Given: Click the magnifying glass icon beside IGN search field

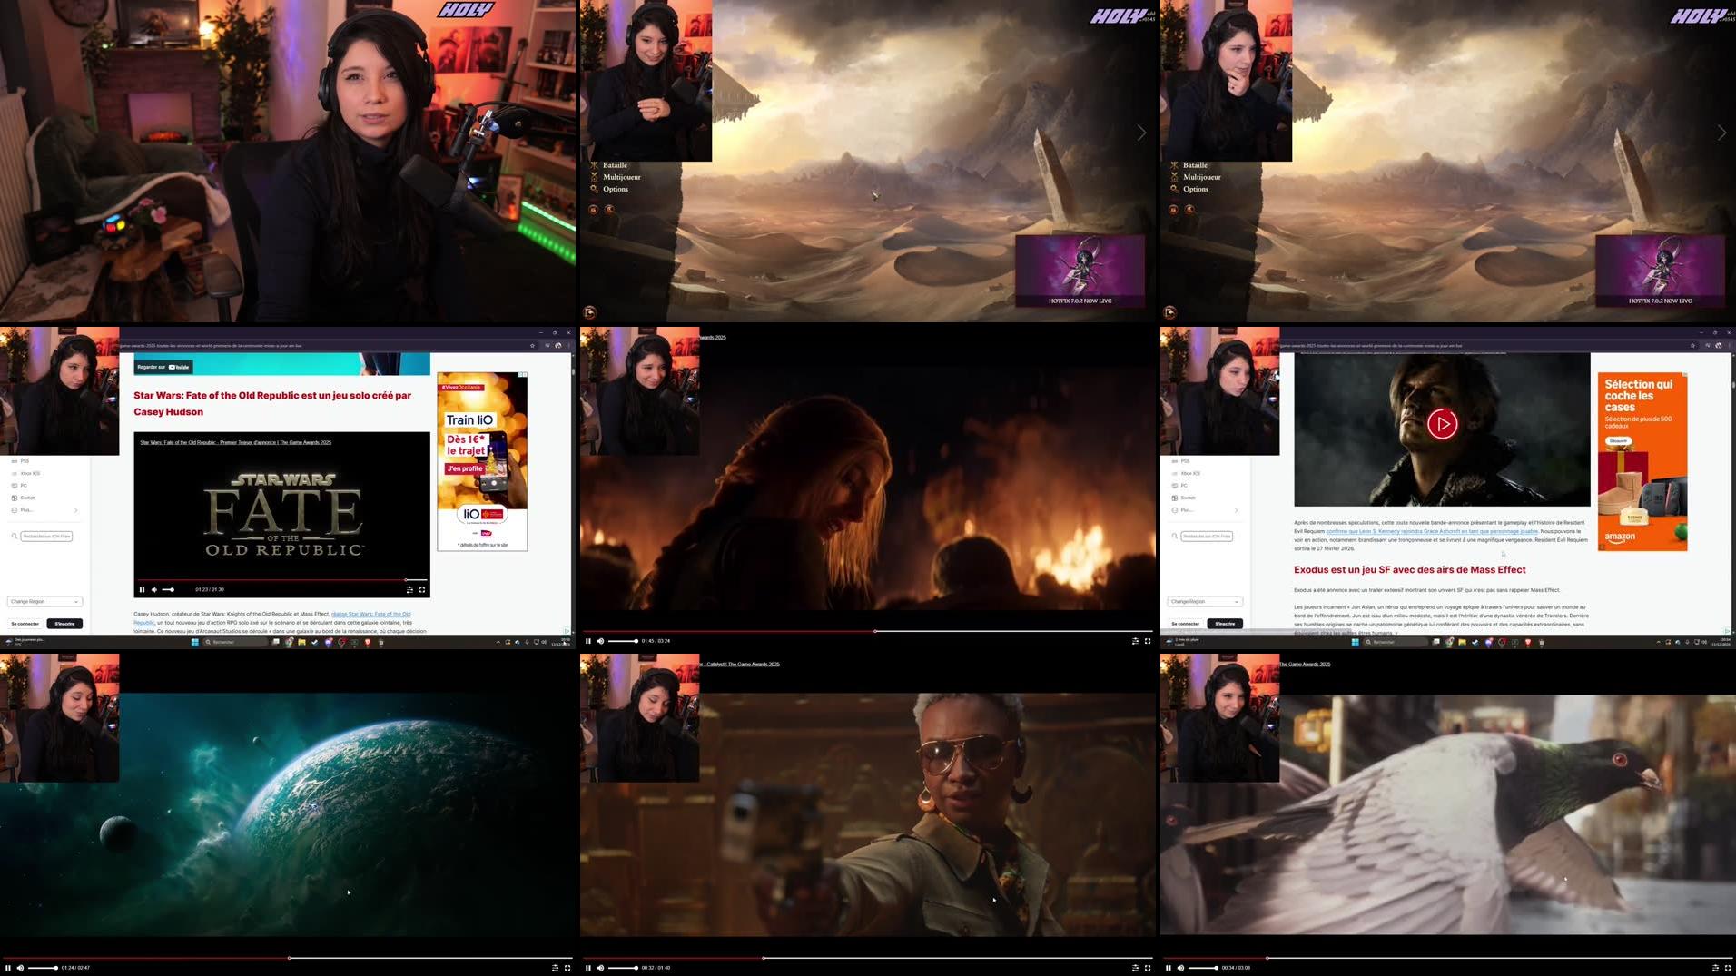Looking at the screenshot, I should [15, 536].
